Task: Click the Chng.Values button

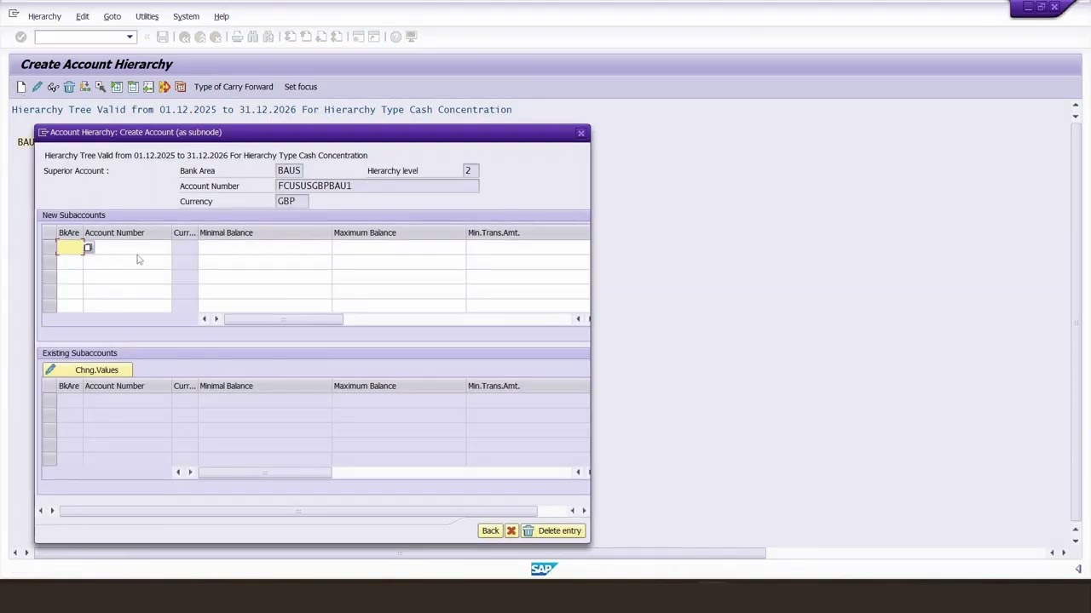Action: tap(87, 370)
